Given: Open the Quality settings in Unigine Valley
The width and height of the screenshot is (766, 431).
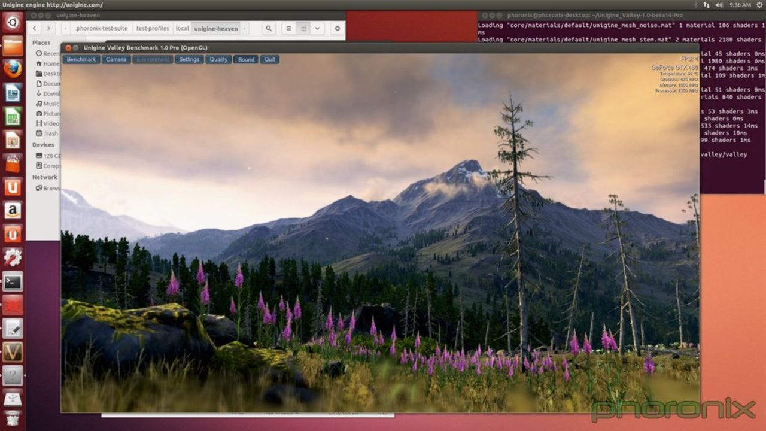Looking at the screenshot, I should pyautogui.click(x=218, y=59).
